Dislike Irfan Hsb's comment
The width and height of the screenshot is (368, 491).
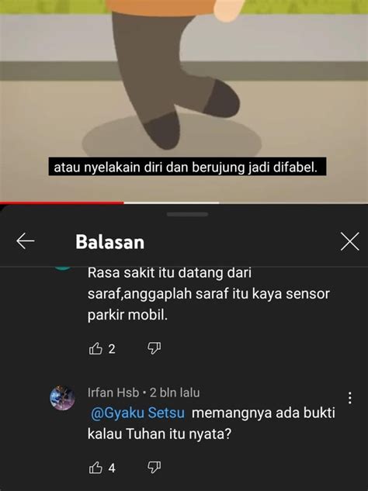click(154, 468)
